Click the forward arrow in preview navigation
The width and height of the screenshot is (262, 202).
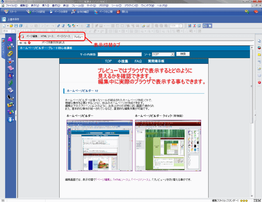pyautogui.click(x=25, y=43)
